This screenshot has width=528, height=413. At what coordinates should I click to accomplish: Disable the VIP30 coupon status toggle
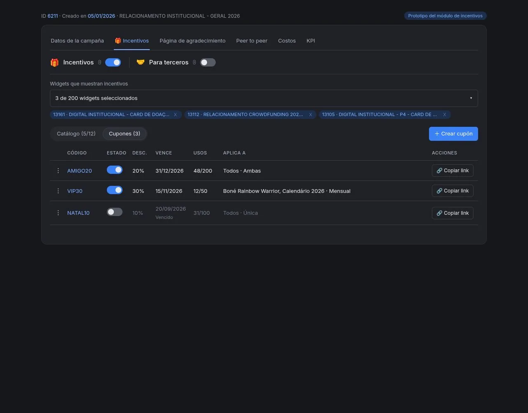tap(115, 190)
